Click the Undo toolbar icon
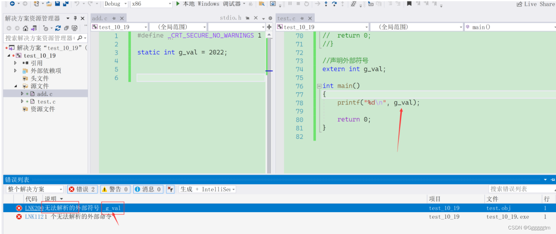This screenshot has height=234, width=556. 77,4
